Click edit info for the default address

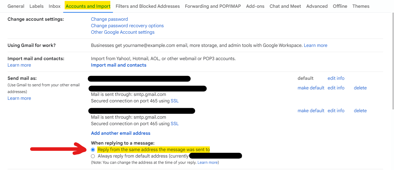click(x=336, y=78)
